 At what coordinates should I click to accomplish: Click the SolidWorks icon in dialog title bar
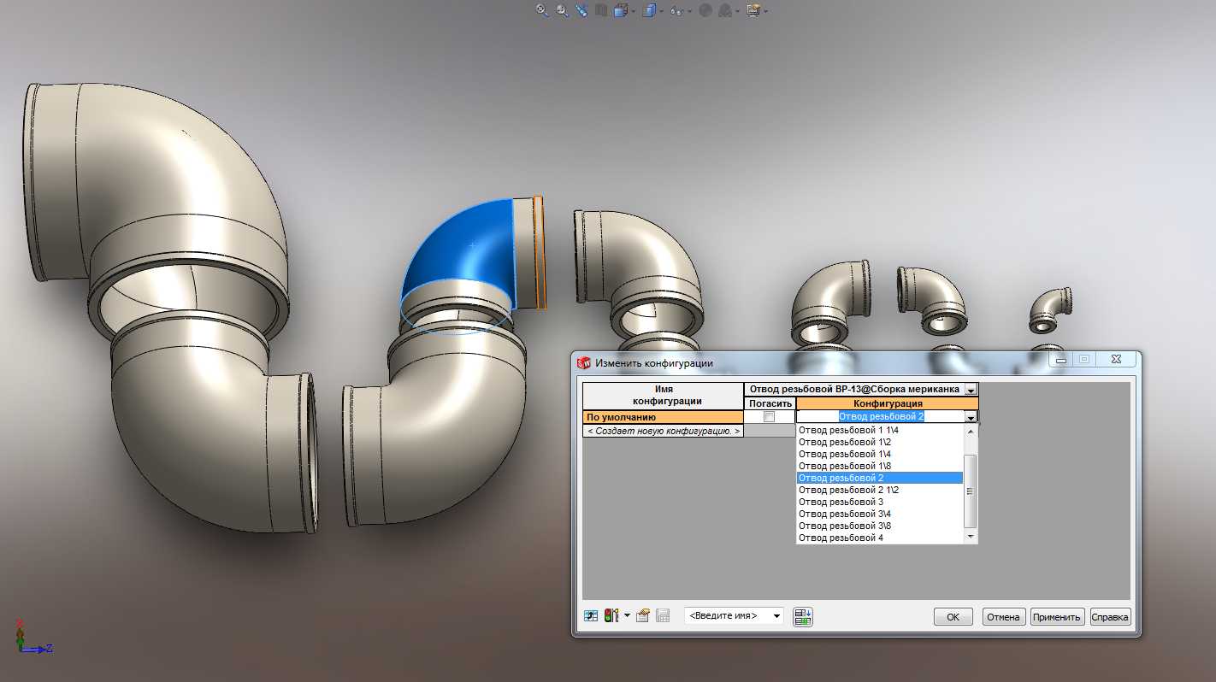[585, 362]
